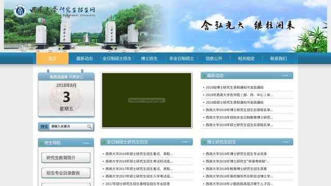This screenshot has height=186, width=331.
Task: Open 2018年西南大学各学院（部、所、中心）link
Action: [x=239, y=95]
